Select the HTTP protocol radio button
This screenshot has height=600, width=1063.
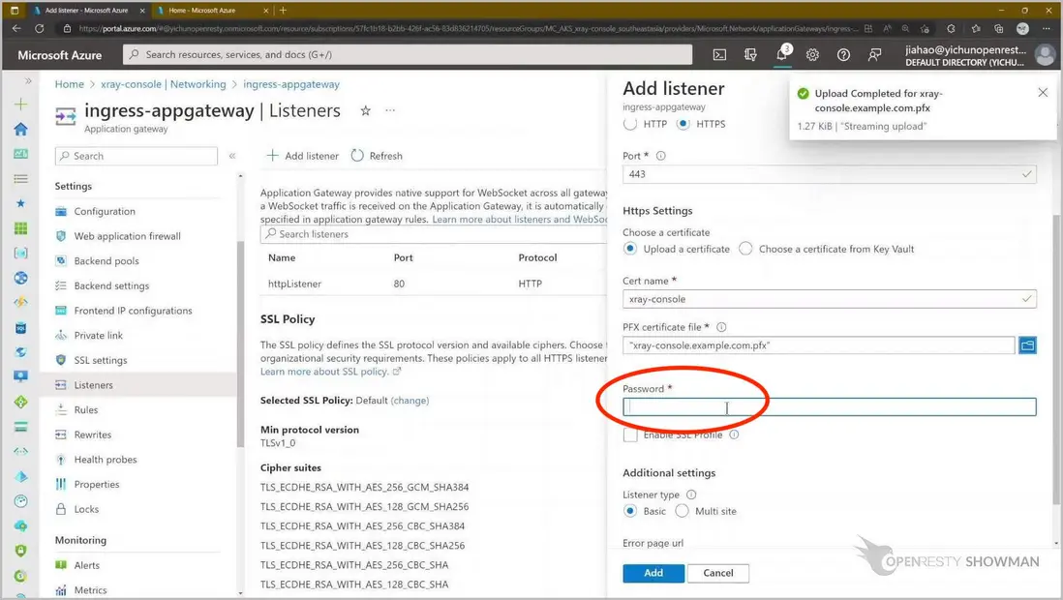(x=630, y=124)
